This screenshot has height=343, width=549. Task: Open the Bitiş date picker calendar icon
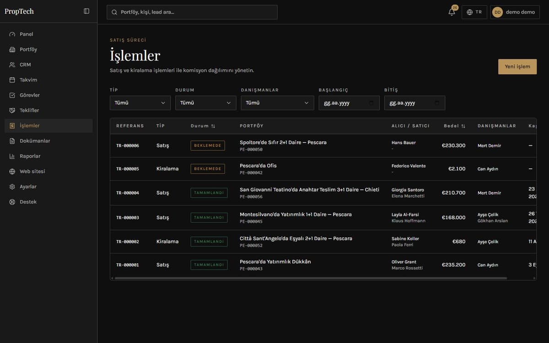click(x=437, y=103)
